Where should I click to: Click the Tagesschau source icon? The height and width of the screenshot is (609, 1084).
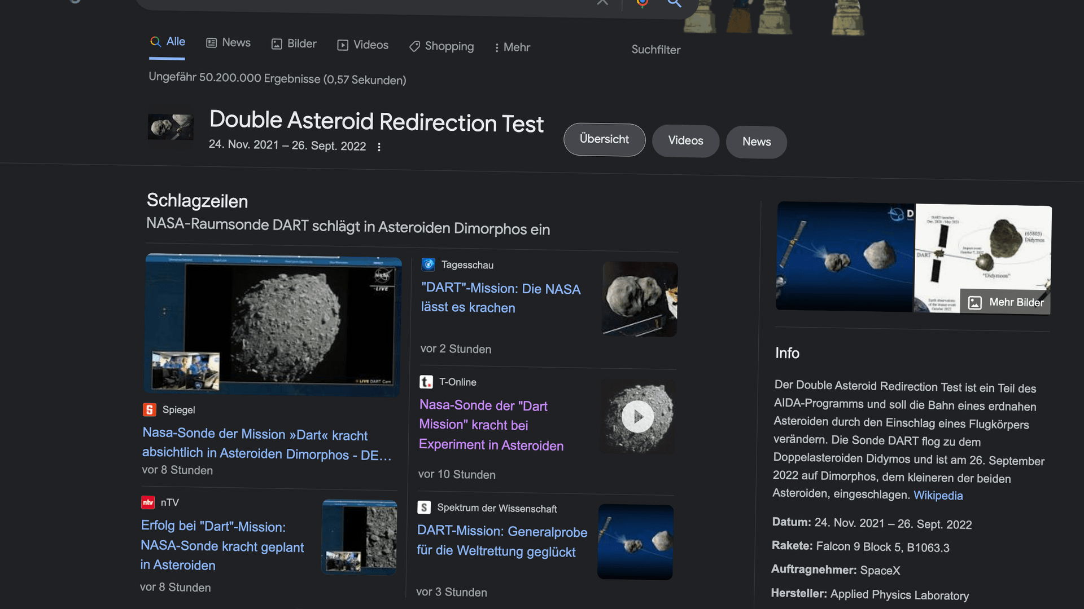tap(429, 264)
